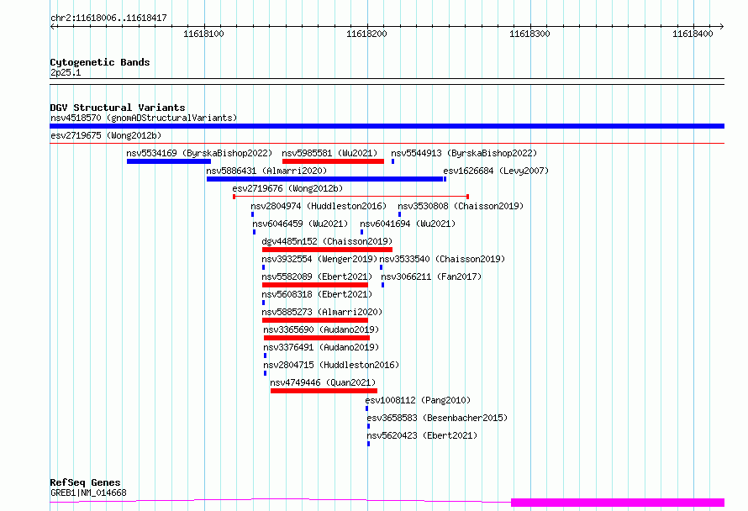Image resolution: width=748 pixels, height=511 pixels.
Task: Click the red bracketed esv2719676 span line
Action: pyautogui.click(x=350, y=197)
